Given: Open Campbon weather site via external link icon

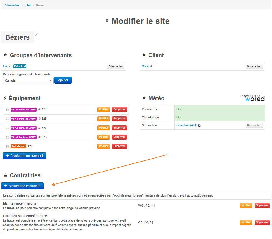Looking at the screenshot, I should [199, 125].
